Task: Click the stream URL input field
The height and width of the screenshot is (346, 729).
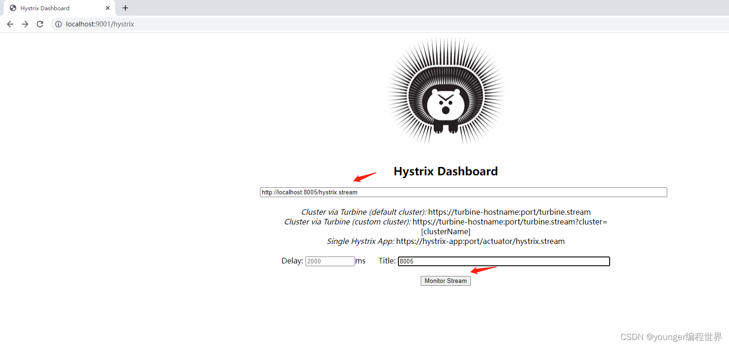Action: [x=463, y=192]
